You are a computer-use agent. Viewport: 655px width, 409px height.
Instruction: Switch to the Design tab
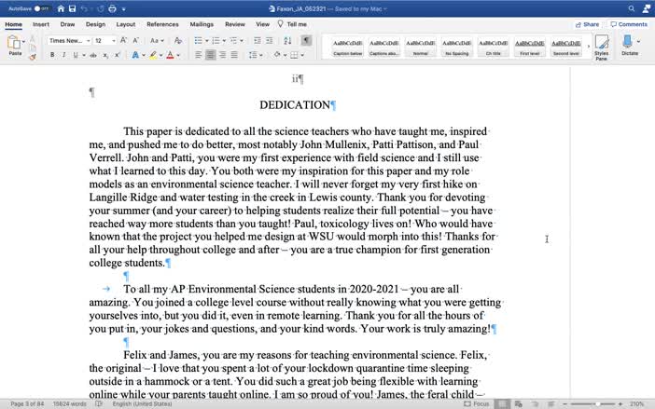tap(95, 24)
